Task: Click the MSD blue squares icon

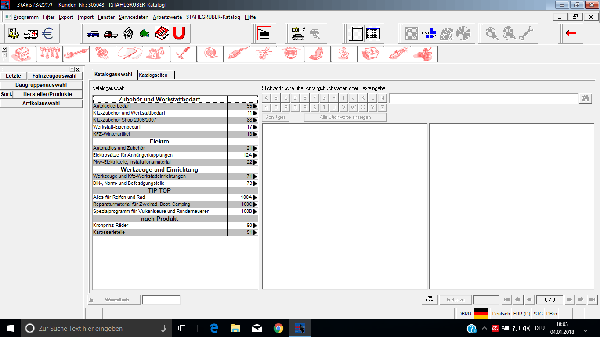Action: [x=429, y=33]
